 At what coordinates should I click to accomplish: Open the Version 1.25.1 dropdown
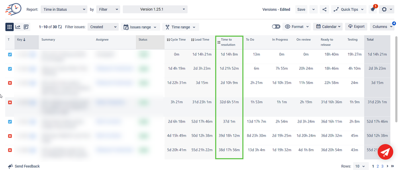(155, 10)
